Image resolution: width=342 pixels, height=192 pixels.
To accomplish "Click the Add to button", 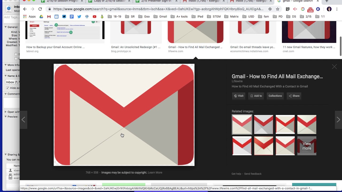I will pyautogui.click(x=256, y=96).
